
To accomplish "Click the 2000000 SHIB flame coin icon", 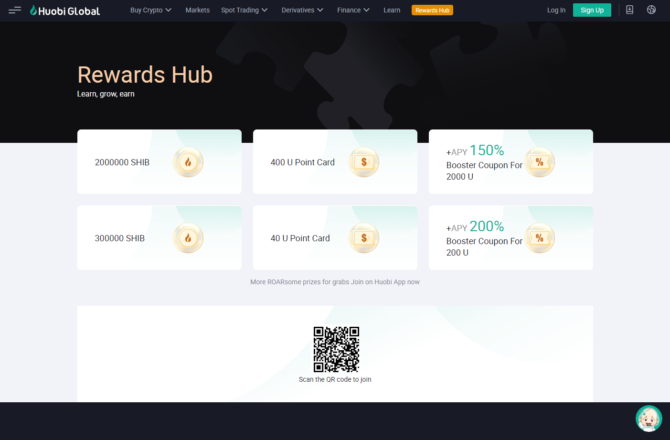I will pos(188,162).
